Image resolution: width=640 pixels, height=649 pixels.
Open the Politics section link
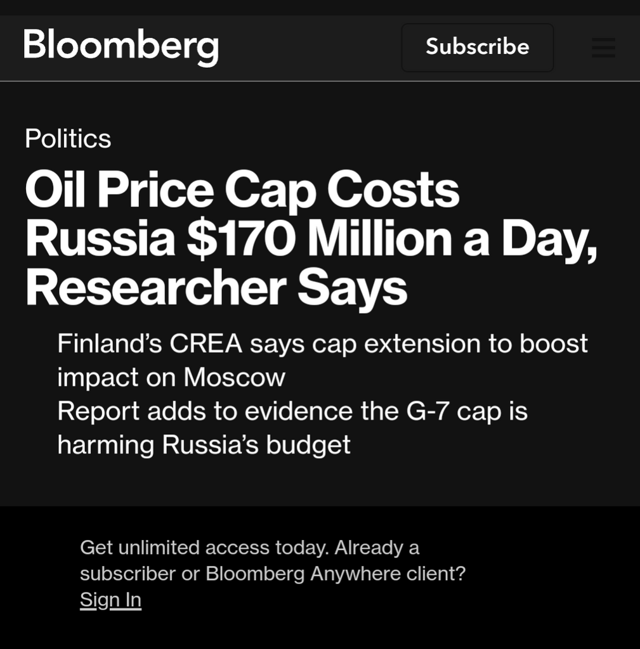pyautogui.click(x=68, y=138)
